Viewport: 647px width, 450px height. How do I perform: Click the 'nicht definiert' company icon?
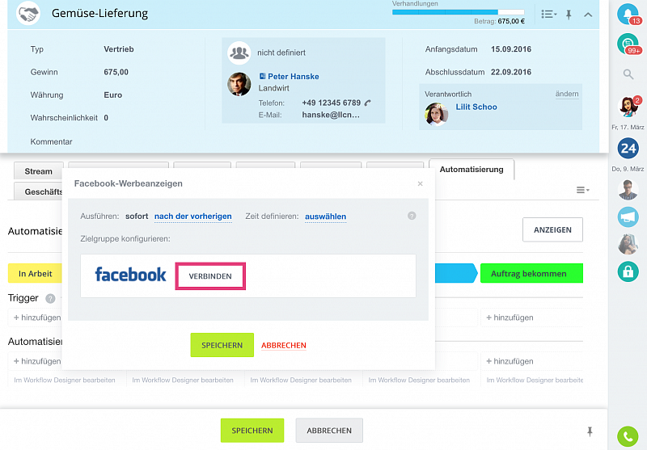tap(239, 53)
